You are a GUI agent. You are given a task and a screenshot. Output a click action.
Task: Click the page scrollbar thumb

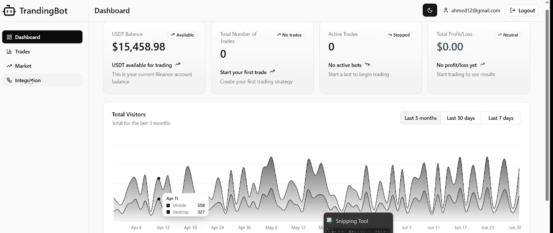547,105
